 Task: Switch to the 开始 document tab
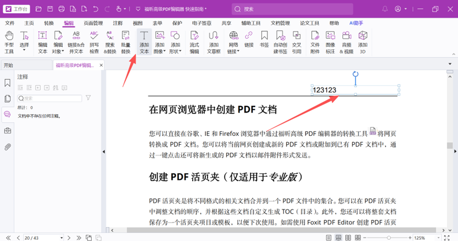click(8, 65)
